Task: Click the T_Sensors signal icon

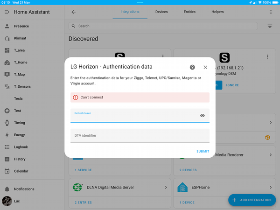Action: pos(7,87)
